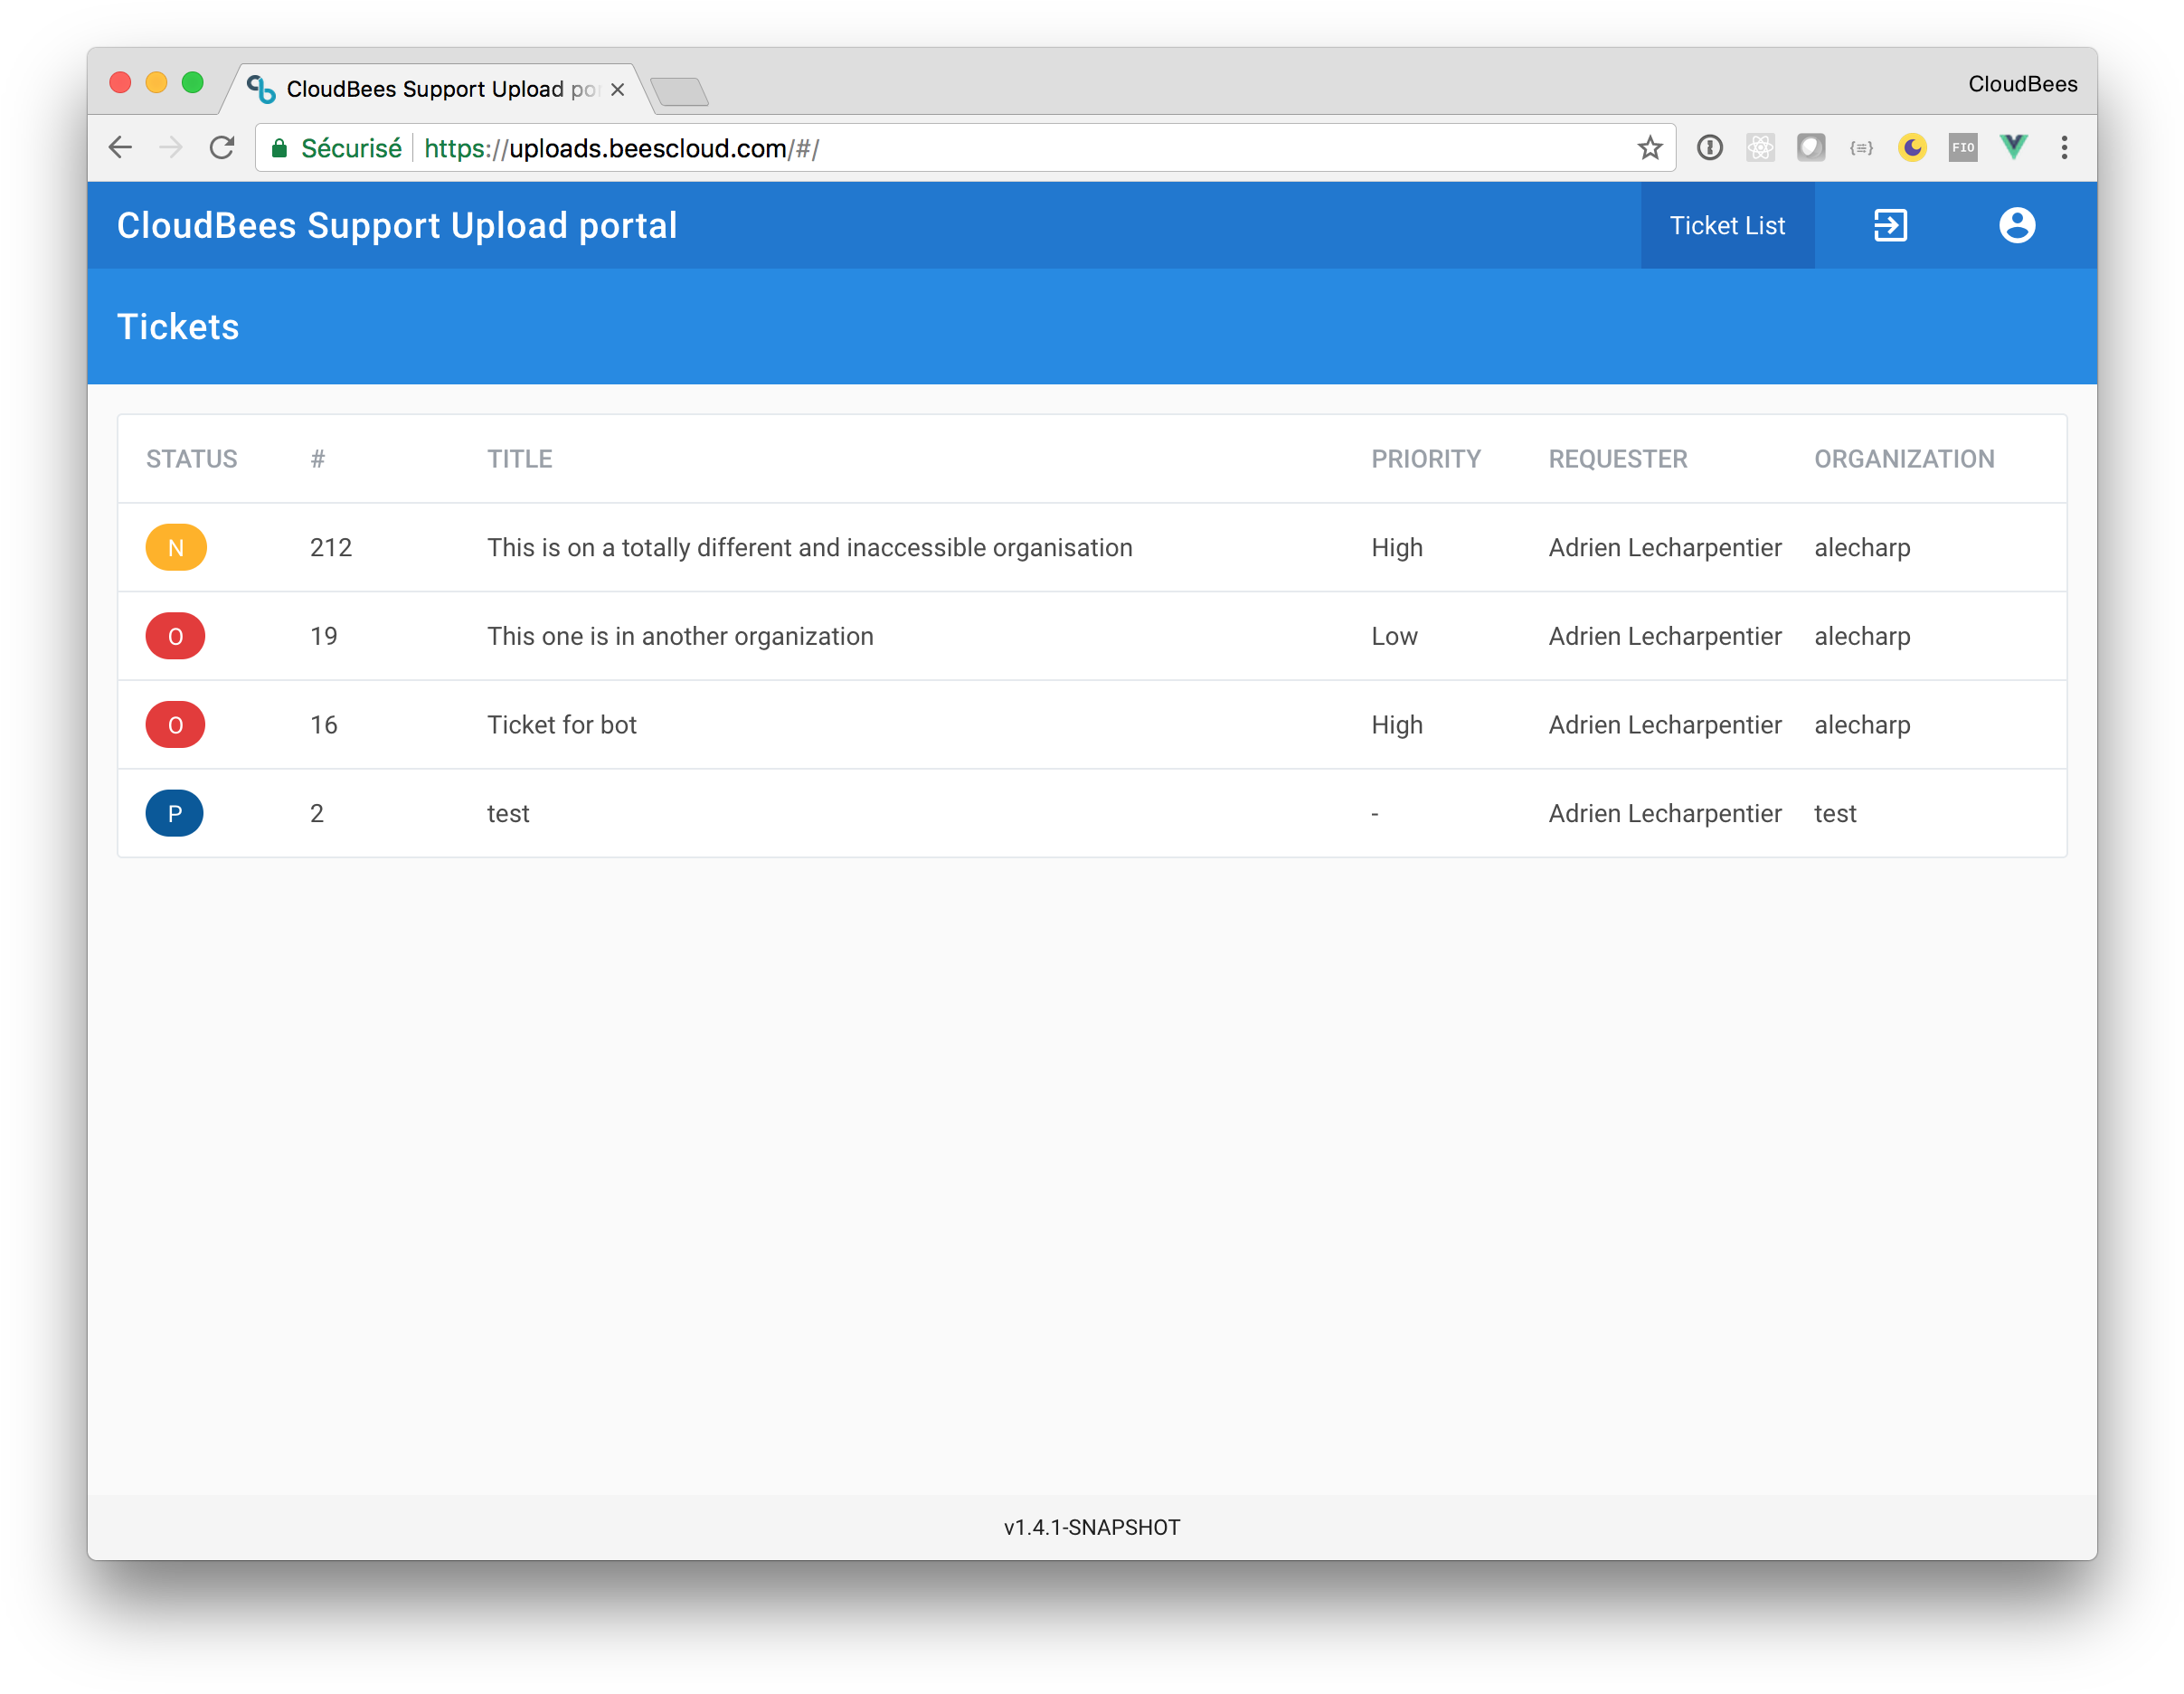Screen dimensions: 2184x1694
Task: Click the FIO extension icon
Action: (x=1962, y=148)
